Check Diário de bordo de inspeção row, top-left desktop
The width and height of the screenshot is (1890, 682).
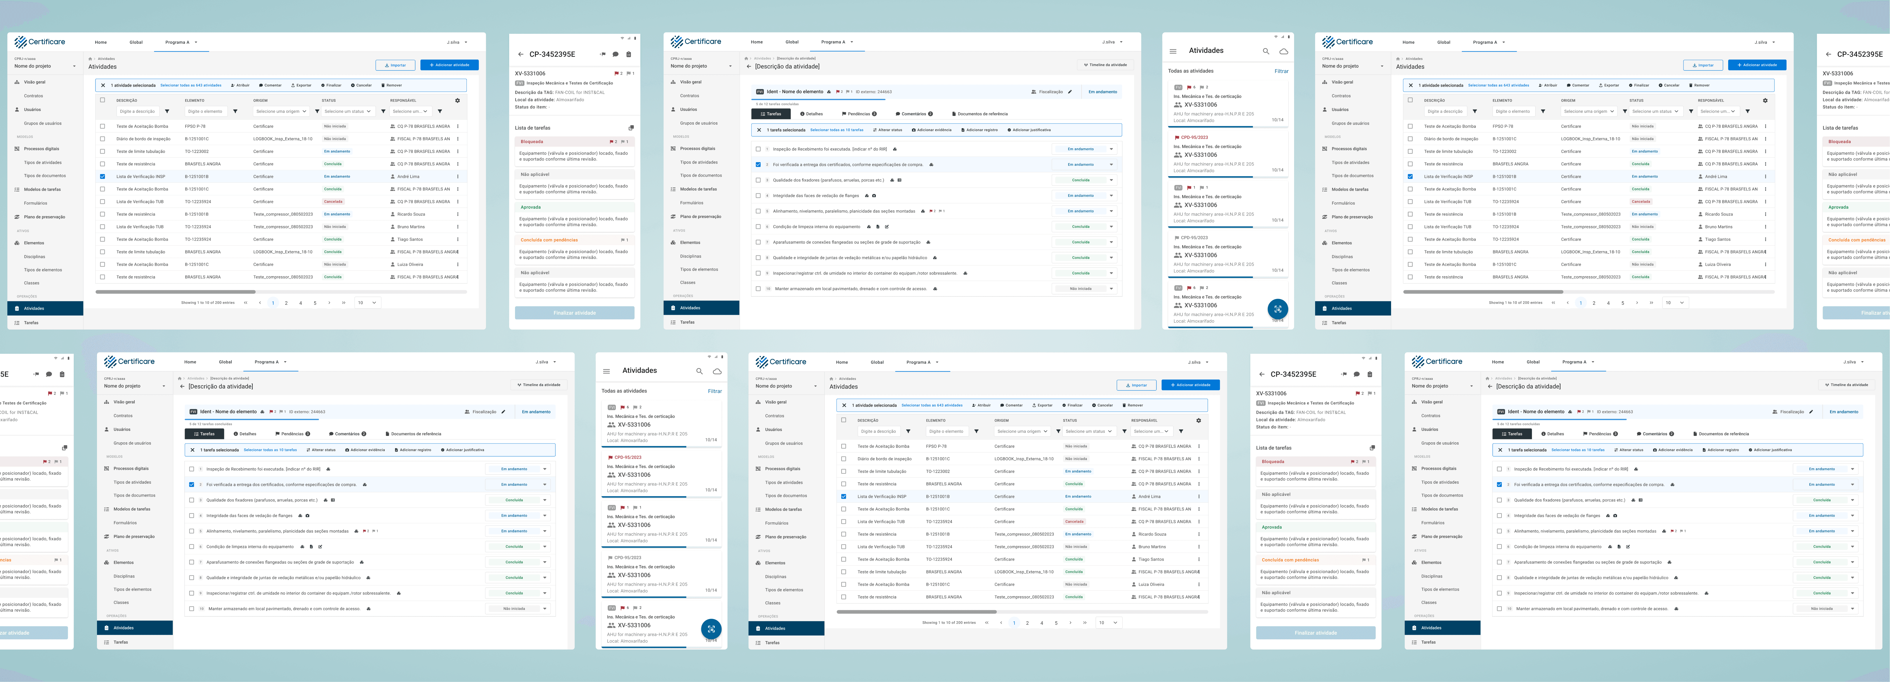coord(103,139)
